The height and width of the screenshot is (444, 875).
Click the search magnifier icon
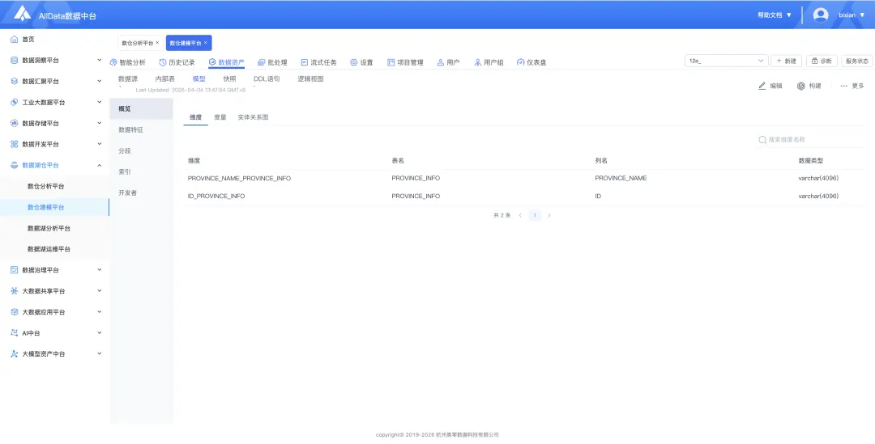[762, 140]
